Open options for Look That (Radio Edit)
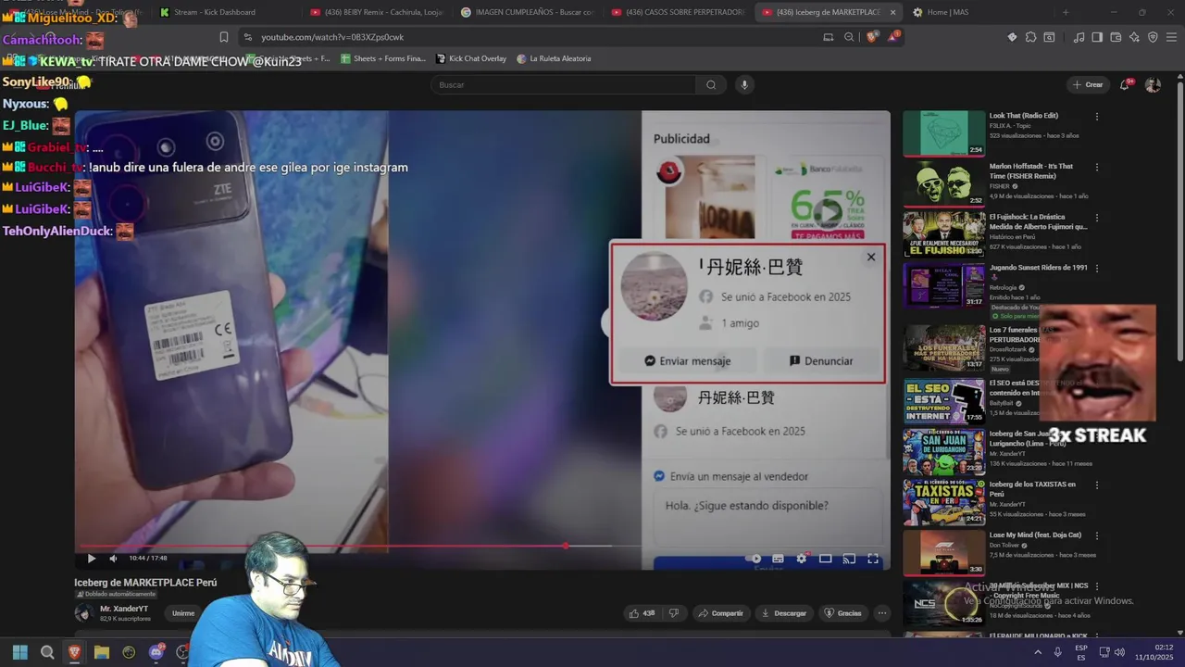 [x=1097, y=117]
